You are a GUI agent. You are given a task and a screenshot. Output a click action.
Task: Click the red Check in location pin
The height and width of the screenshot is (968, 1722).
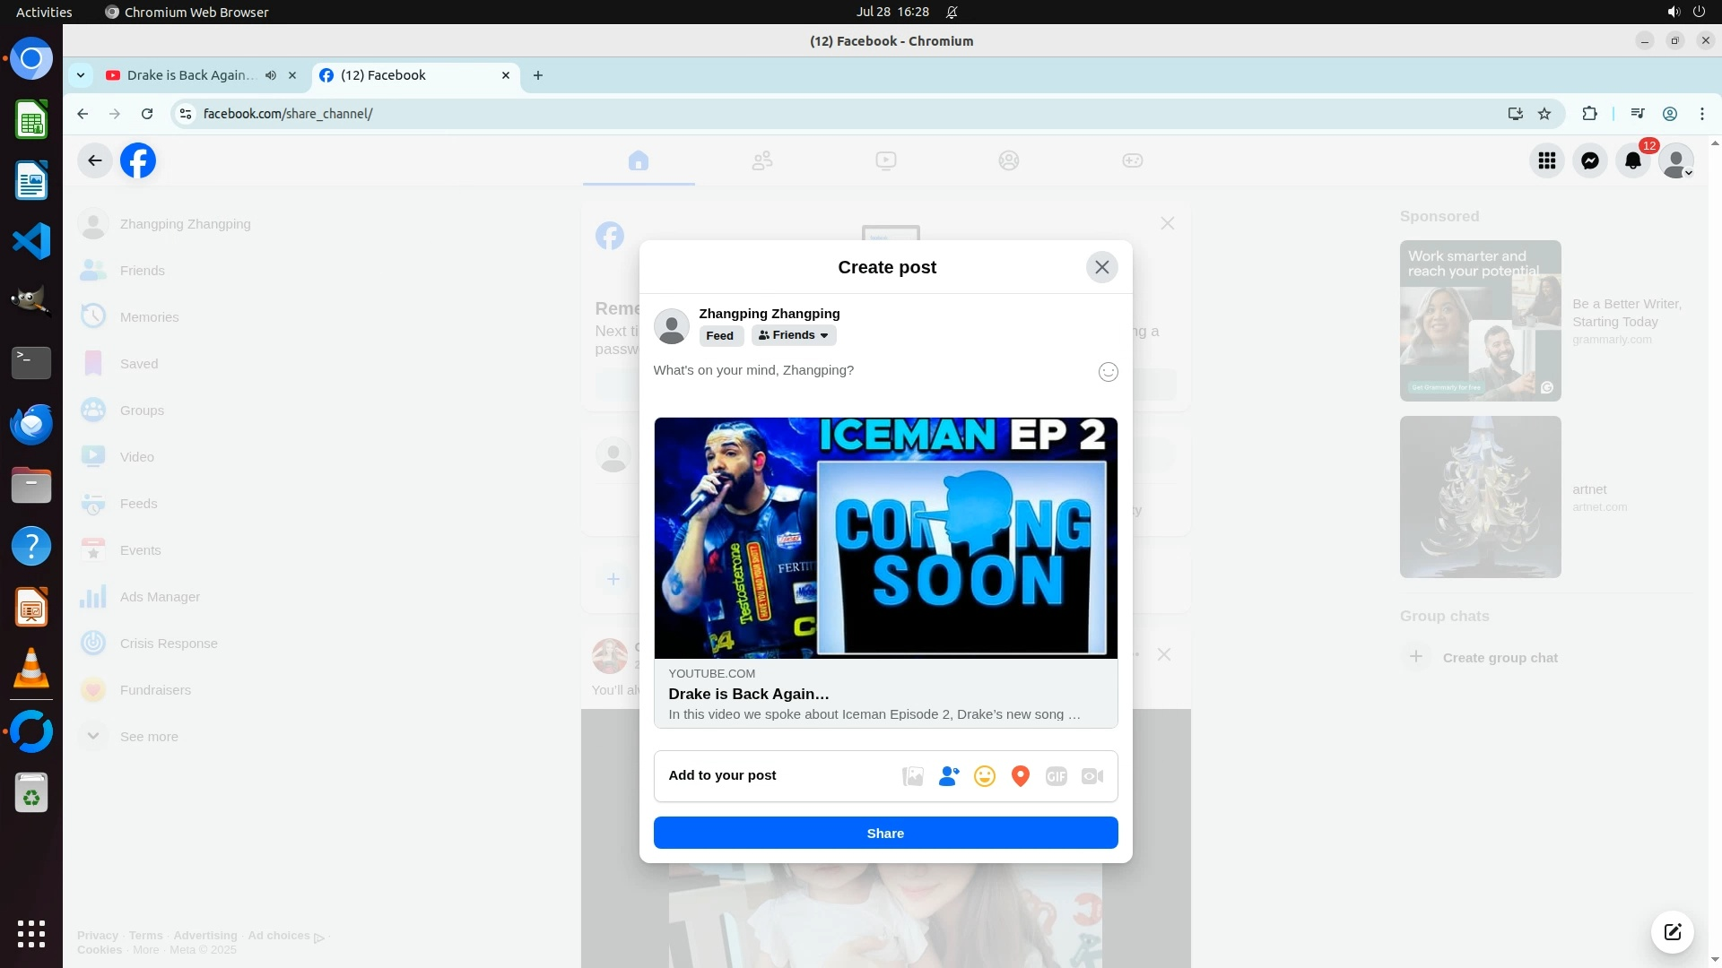1020,776
